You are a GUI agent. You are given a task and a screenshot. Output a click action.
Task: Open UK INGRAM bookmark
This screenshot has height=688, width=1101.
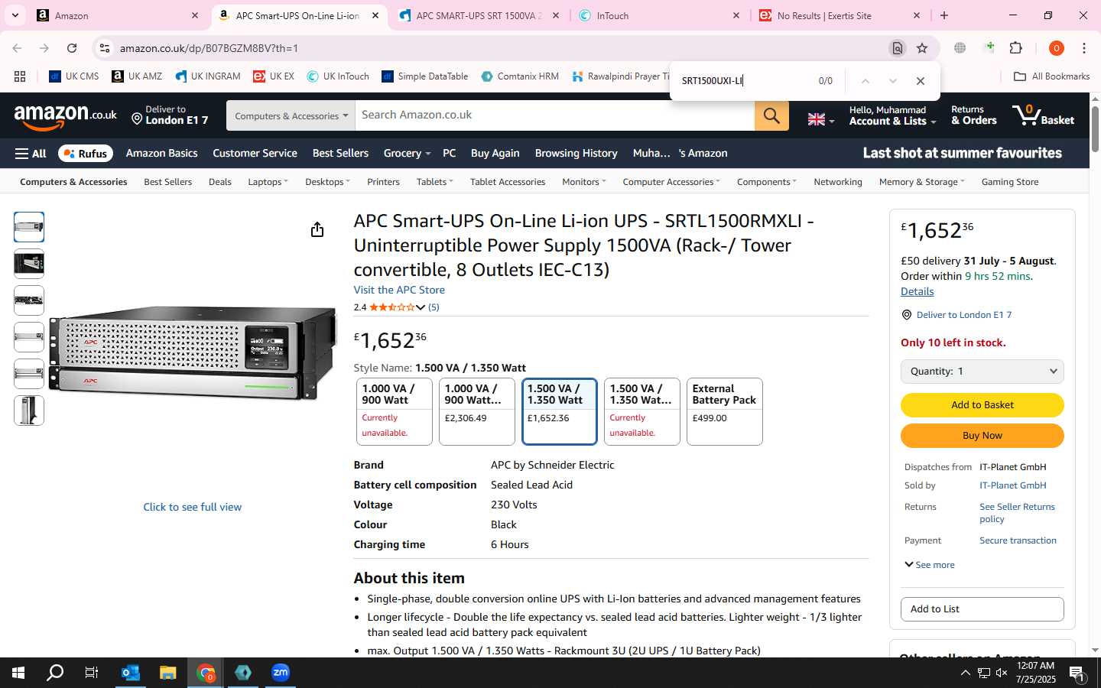(x=208, y=76)
